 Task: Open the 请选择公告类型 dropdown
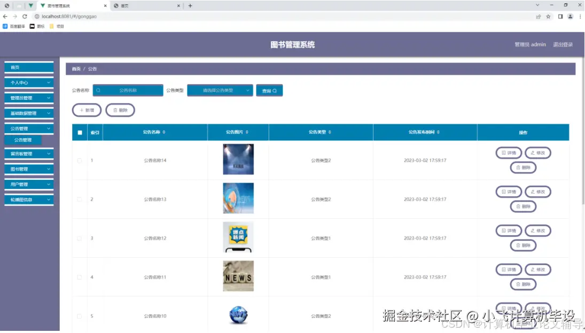pos(220,91)
